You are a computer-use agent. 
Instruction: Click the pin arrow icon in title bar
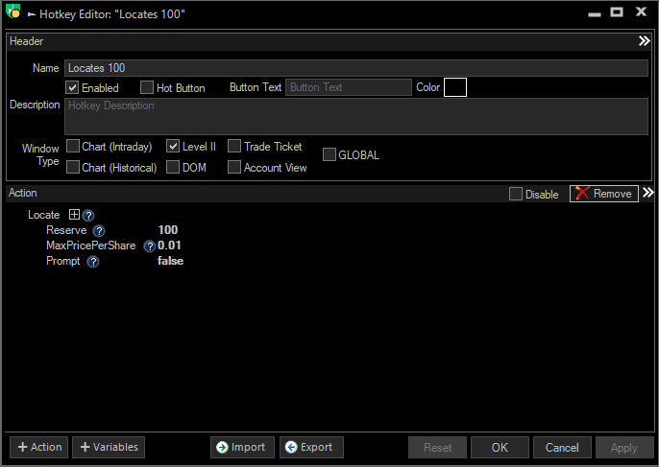[32, 13]
